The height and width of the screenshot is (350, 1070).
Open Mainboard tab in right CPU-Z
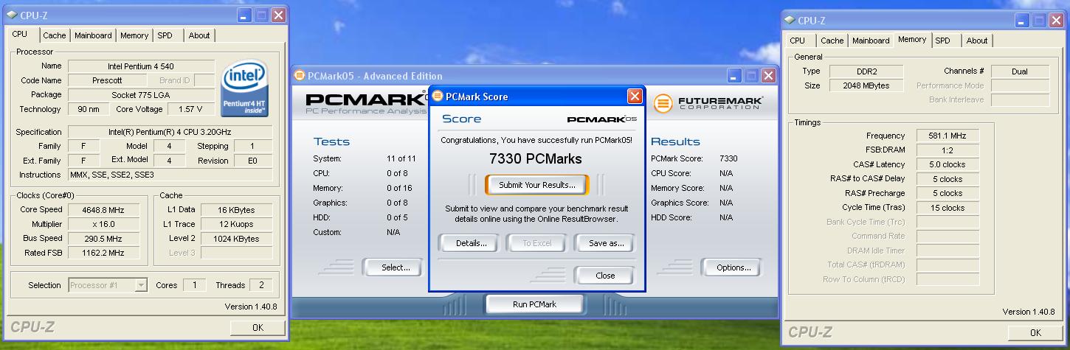pos(871,41)
